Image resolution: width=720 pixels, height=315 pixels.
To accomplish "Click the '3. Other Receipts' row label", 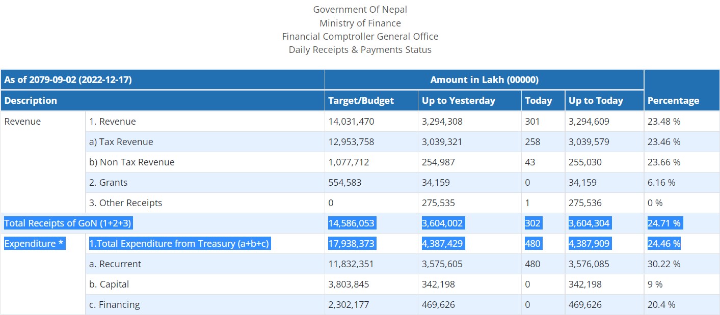I will tap(125, 203).
